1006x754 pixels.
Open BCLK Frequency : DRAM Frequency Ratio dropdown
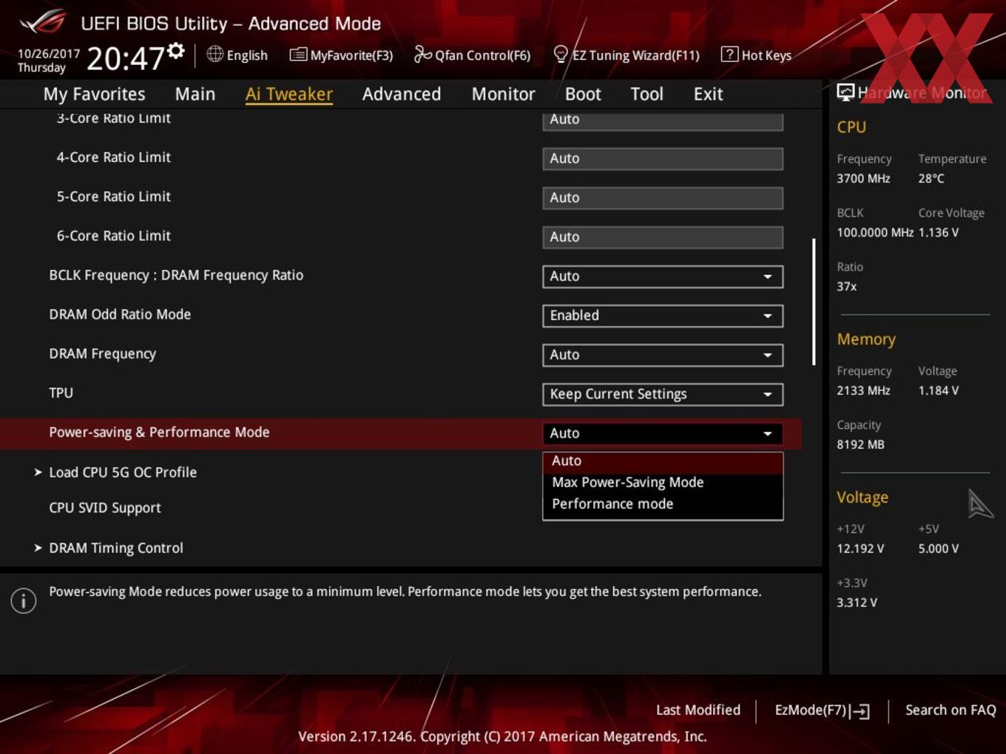(x=663, y=276)
